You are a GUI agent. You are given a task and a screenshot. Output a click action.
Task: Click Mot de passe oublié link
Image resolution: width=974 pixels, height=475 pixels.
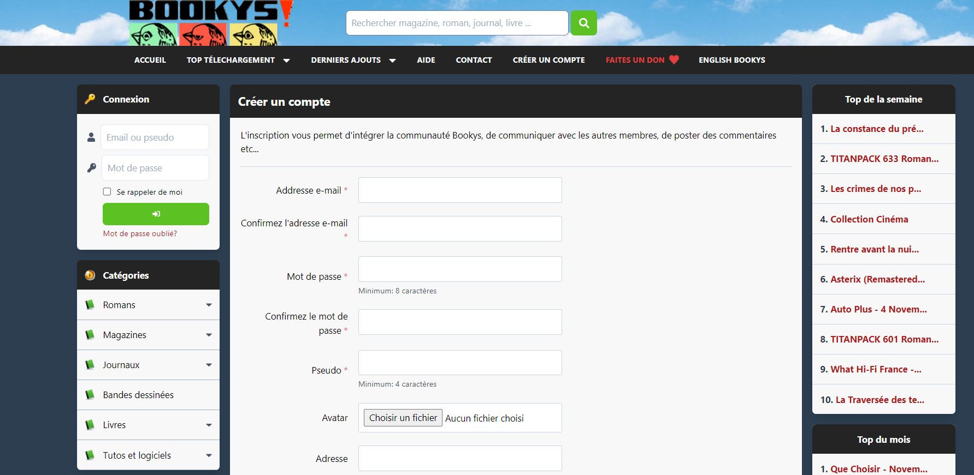(140, 233)
